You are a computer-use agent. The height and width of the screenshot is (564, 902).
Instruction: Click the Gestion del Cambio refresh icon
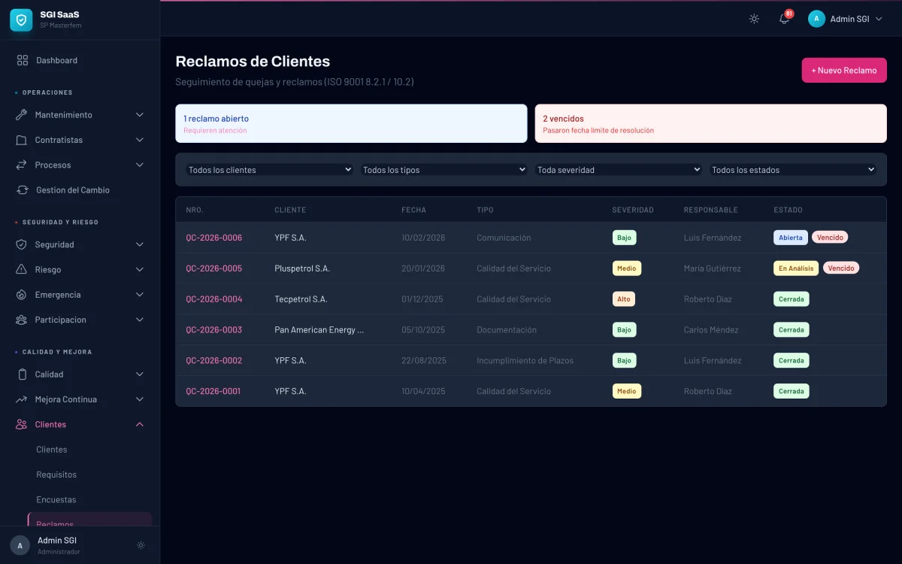pyautogui.click(x=23, y=190)
